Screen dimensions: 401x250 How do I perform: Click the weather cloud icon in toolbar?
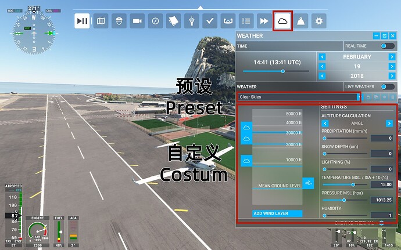(x=282, y=21)
